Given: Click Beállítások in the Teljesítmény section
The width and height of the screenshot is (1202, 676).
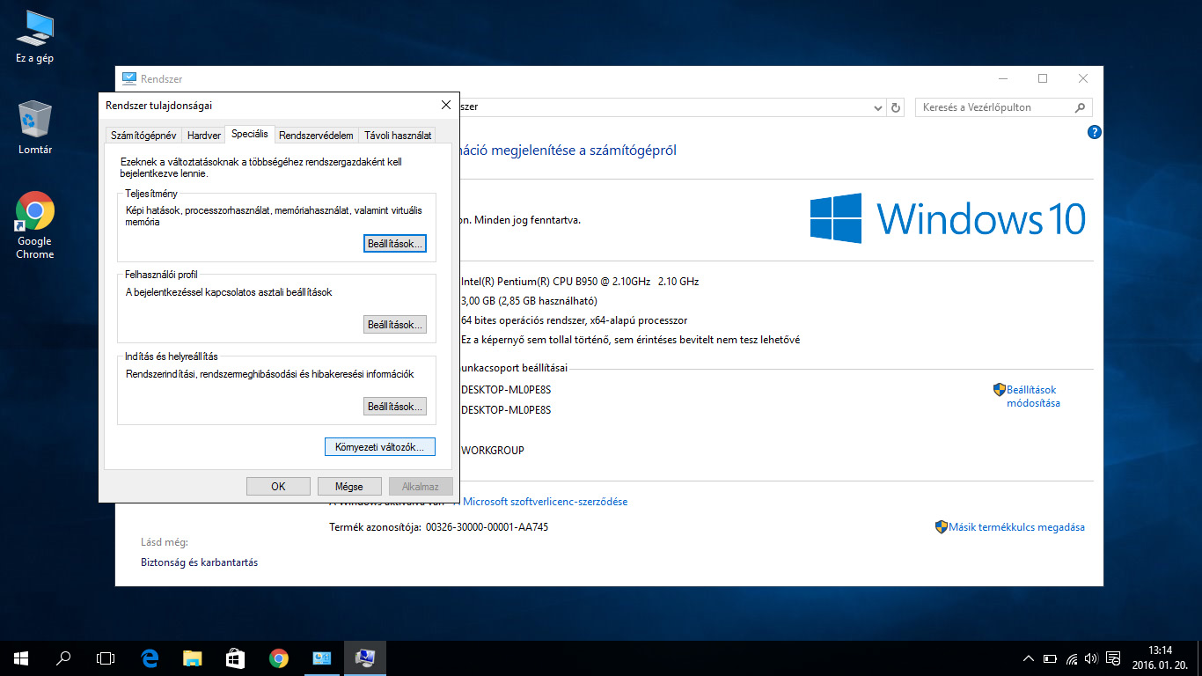Looking at the screenshot, I should point(395,243).
